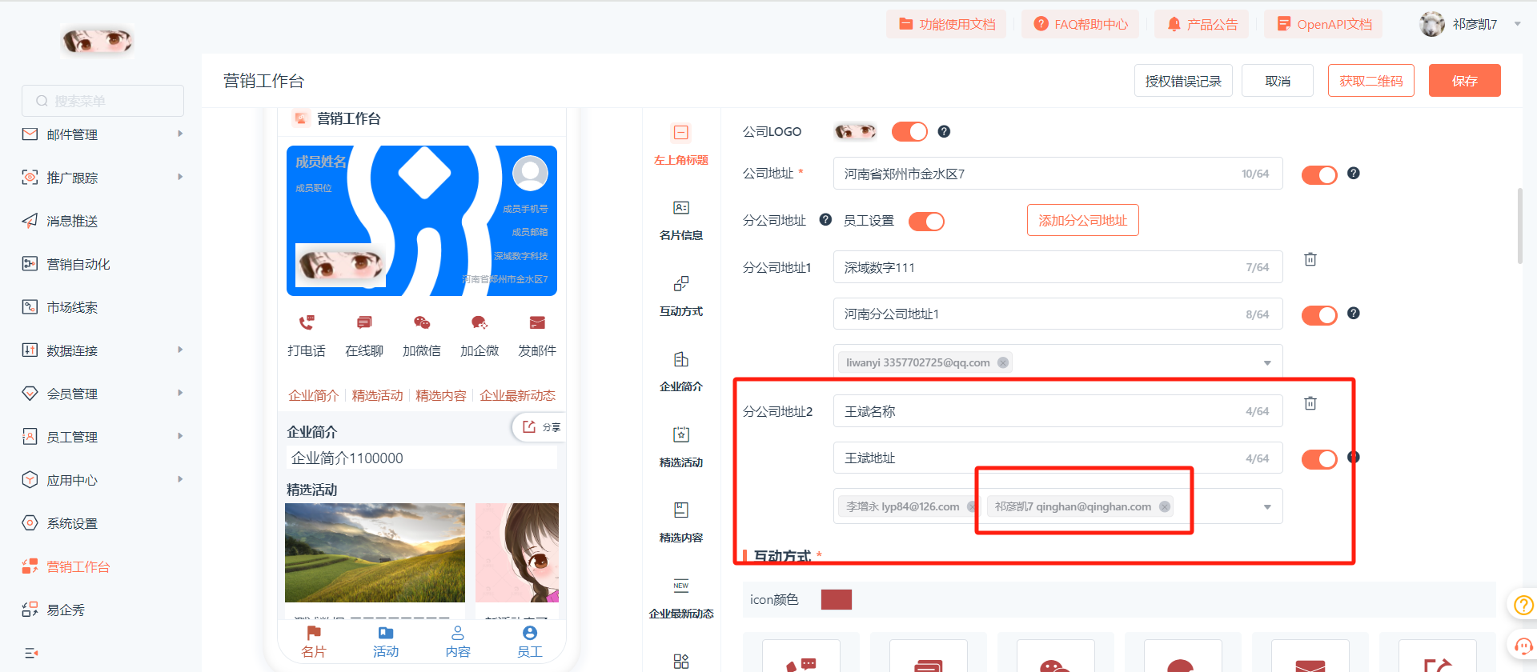Open OpenAPI文档 link
This screenshot has height=672, width=1537.
pos(1323,24)
